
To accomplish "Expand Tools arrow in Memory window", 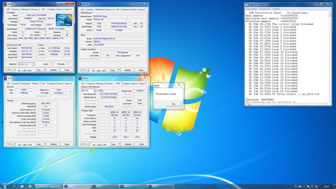I will (x=45, y=144).
